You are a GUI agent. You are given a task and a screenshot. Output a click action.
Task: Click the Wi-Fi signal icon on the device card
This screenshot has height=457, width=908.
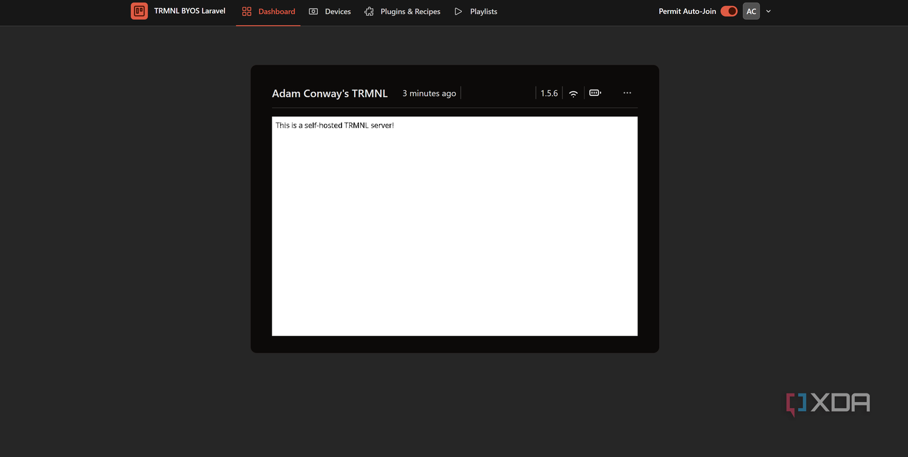click(x=573, y=93)
